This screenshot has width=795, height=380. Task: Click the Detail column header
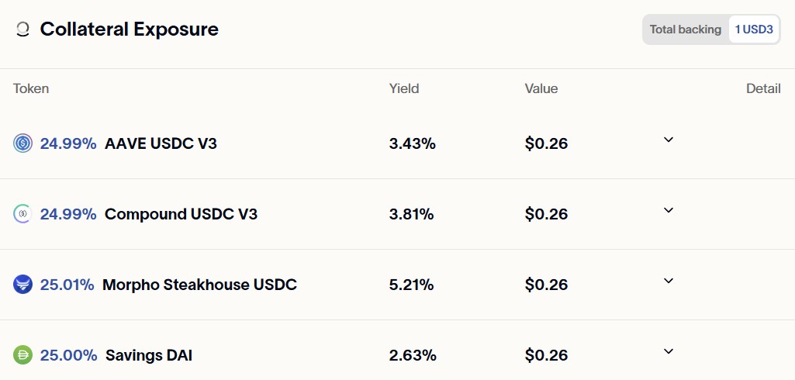click(x=763, y=88)
